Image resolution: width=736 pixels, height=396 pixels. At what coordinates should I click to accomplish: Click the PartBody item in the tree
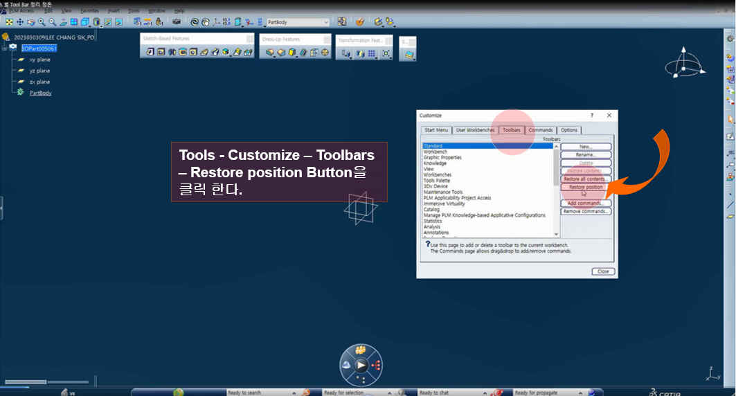click(x=40, y=93)
